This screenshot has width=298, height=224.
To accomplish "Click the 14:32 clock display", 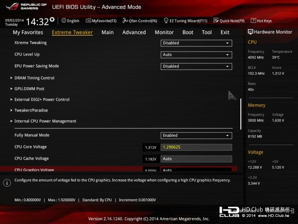I will (x=37, y=22).
